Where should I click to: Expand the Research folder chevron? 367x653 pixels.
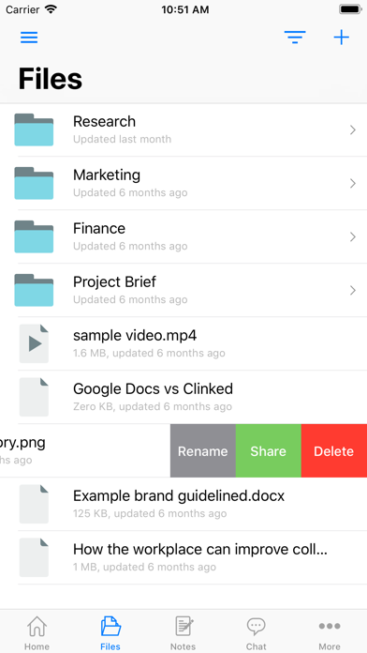tap(353, 129)
